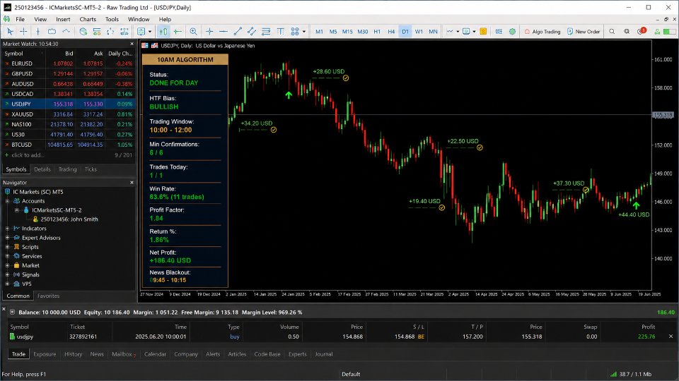This screenshot has width=679, height=381.
Task: Expand Expert Advisors in Navigator
Action: (7, 238)
